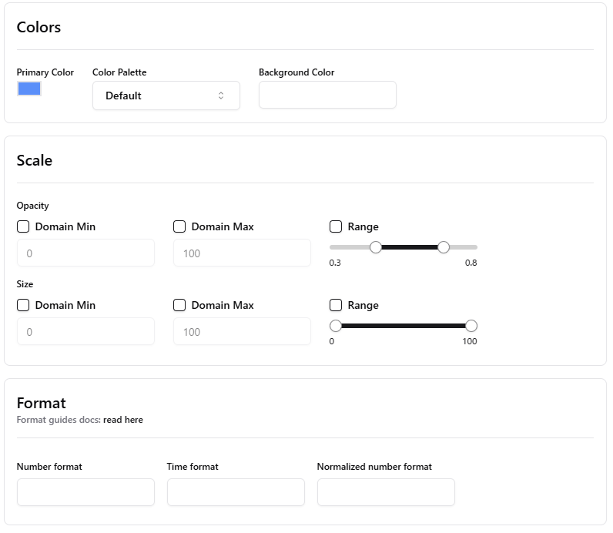Image resolution: width=613 pixels, height=533 pixels.
Task: Click the Time format input field
Action: coord(236,492)
